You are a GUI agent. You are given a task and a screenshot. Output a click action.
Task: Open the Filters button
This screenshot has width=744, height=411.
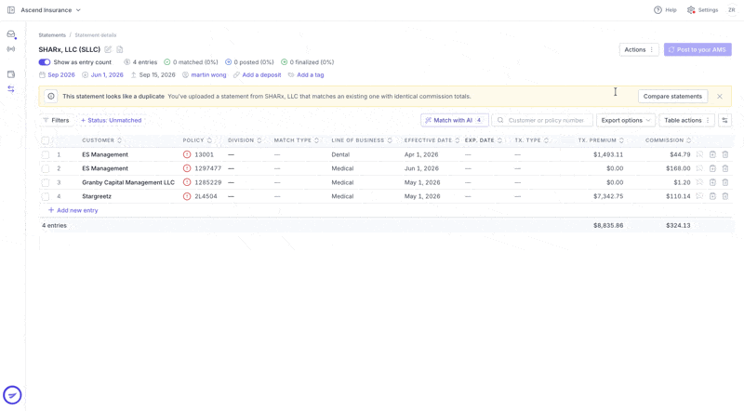coord(56,121)
